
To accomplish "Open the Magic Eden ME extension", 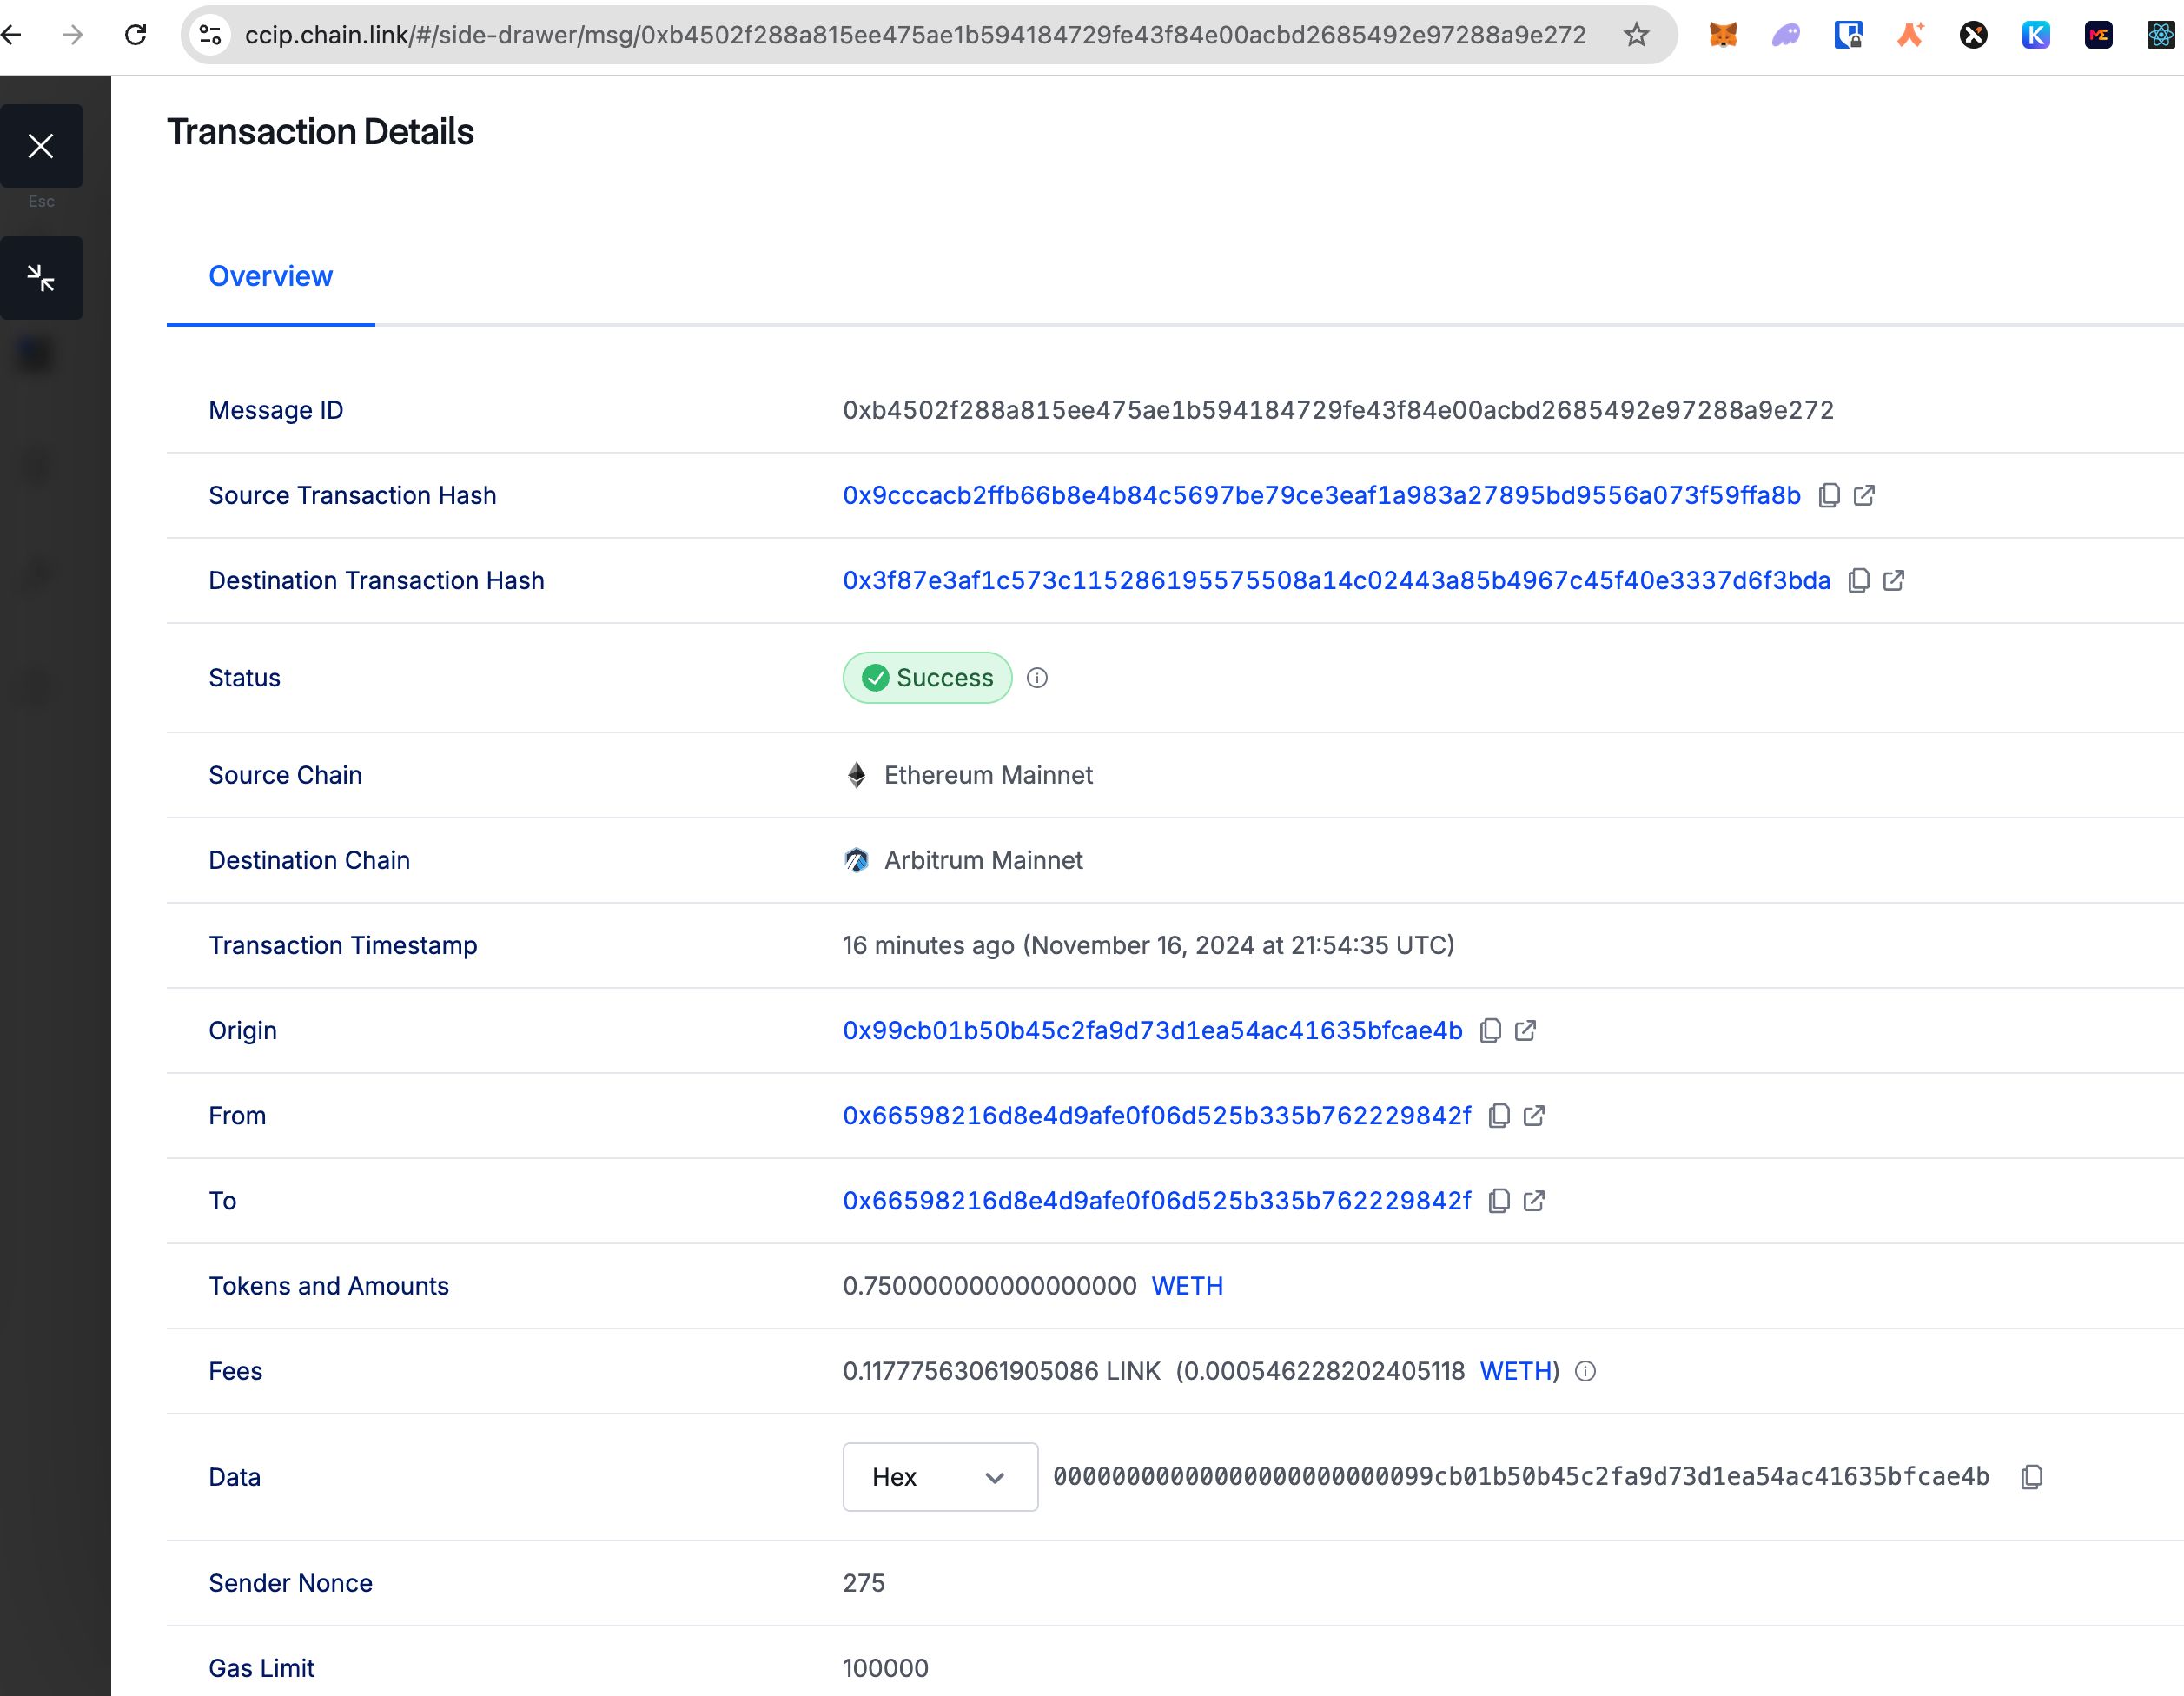I will point(2098,35).
